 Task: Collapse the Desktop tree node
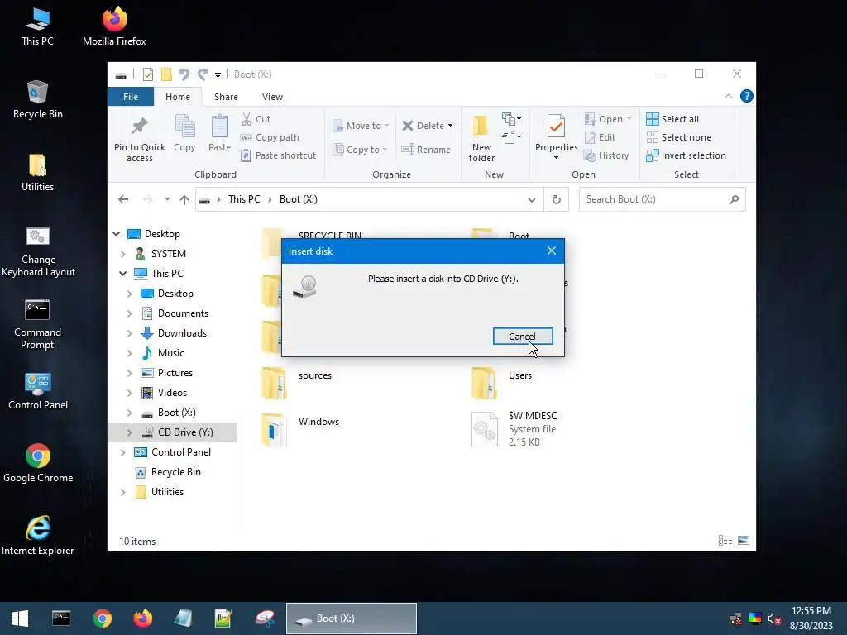tap(116, 234)
